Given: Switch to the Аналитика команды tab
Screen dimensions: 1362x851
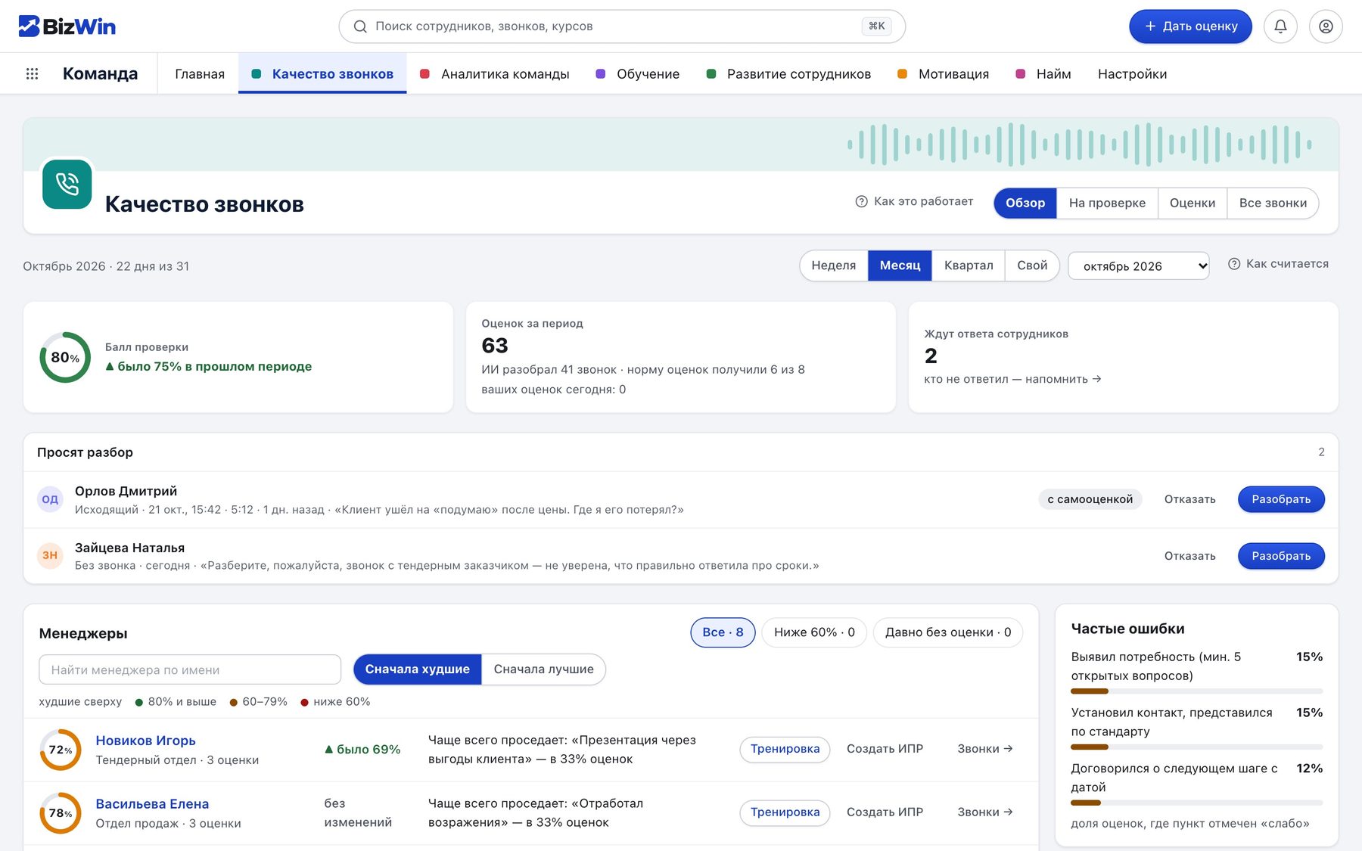Looking at the screenshot, I should point(496,74).
